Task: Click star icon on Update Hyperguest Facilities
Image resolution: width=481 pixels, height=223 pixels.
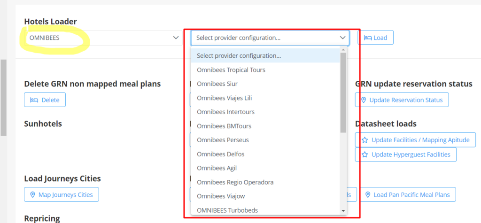Action: (365, 154)
